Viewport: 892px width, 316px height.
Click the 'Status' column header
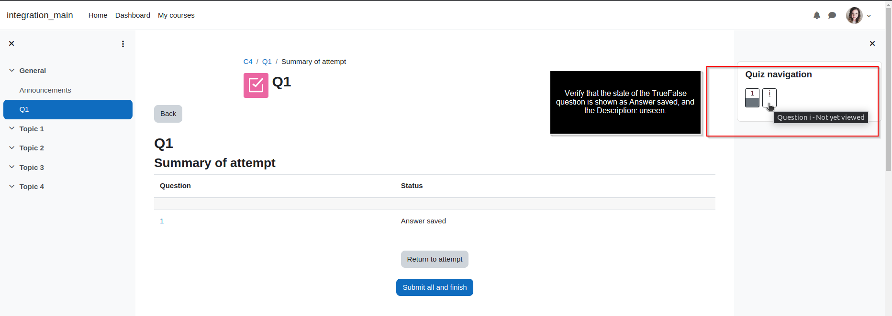(412, 186)
